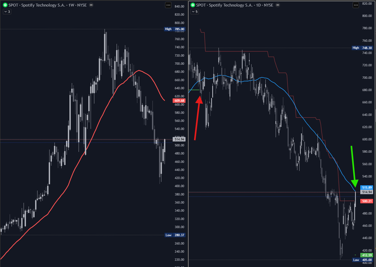This screenshot has width=376, height=267.
Task: Click 700.00 on the weekly price axis
Action: point(179,64)
